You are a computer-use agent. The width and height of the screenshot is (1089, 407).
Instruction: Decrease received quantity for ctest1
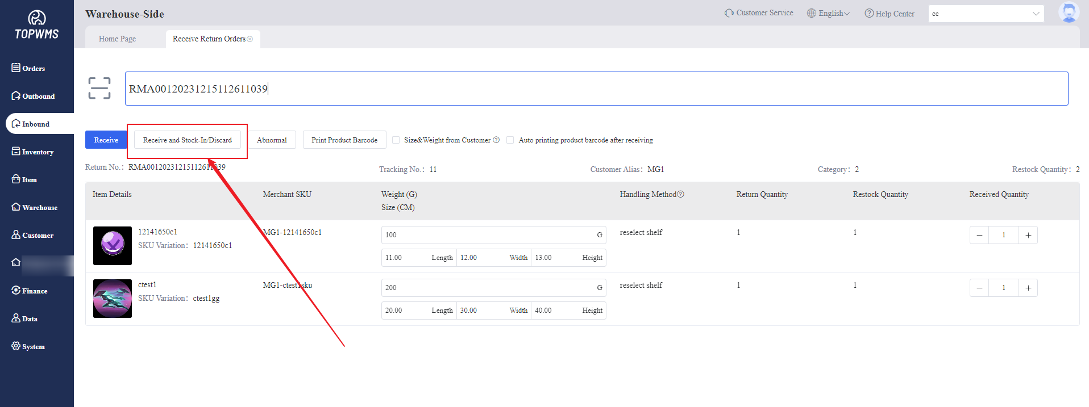pyautogui.click(x=979, y=288)
